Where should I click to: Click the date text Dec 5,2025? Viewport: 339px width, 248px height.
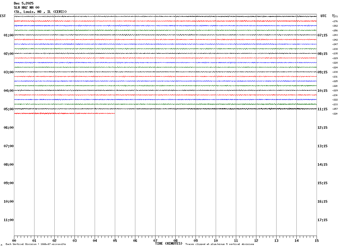pos(24,3)
